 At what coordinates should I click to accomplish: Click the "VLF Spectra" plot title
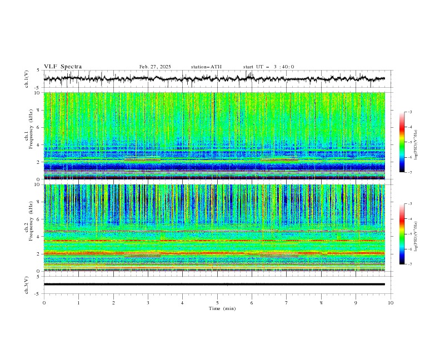pos(63,67)
